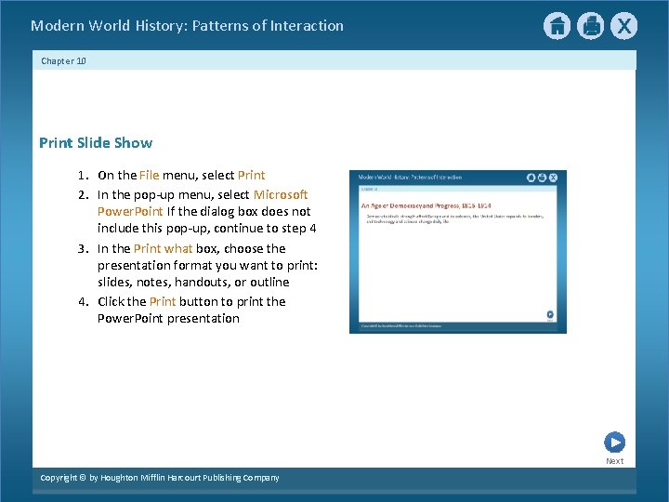This screenshot has width=669, height=502.
Task: Click 'presentation format you want to print:' line
Action: point(207,266)
